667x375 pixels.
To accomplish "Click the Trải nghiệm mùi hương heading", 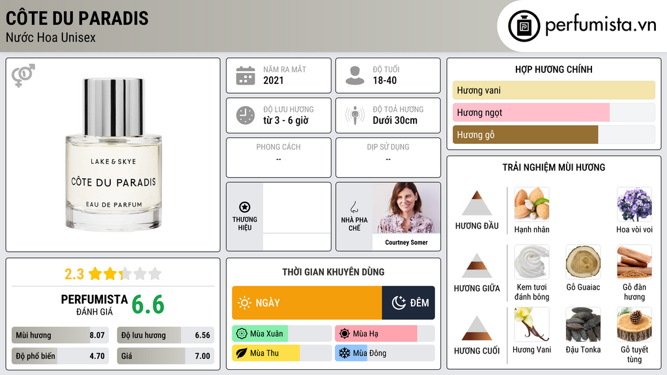I will pyautogui.click(x=554, y=167).
